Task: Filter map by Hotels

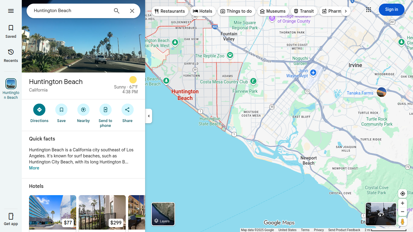Action: (203, 11)
